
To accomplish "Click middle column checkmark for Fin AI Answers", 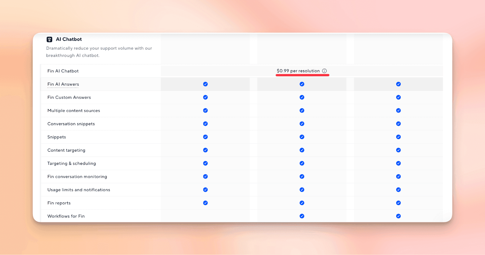I will 302,84.
